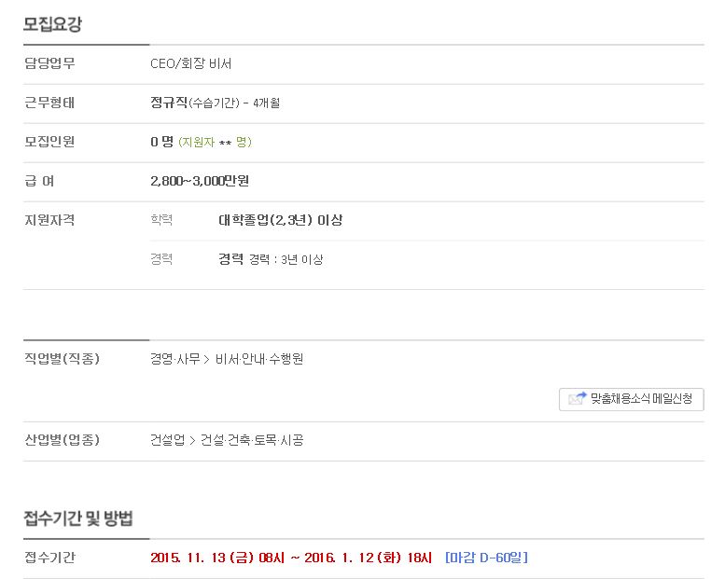Click the 마감 D-60일 deadline label
725x579 pixels.
pos(486,558)
